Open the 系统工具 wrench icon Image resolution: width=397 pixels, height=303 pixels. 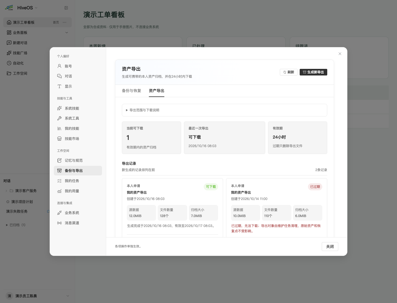coord(59,118)
